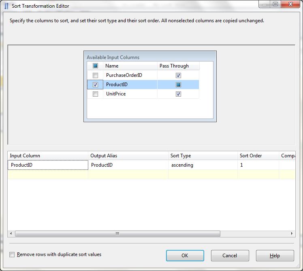Click the OK button
Image resolution: width=303 pixels, height=271 pixels.
click(x=185, y=256)
